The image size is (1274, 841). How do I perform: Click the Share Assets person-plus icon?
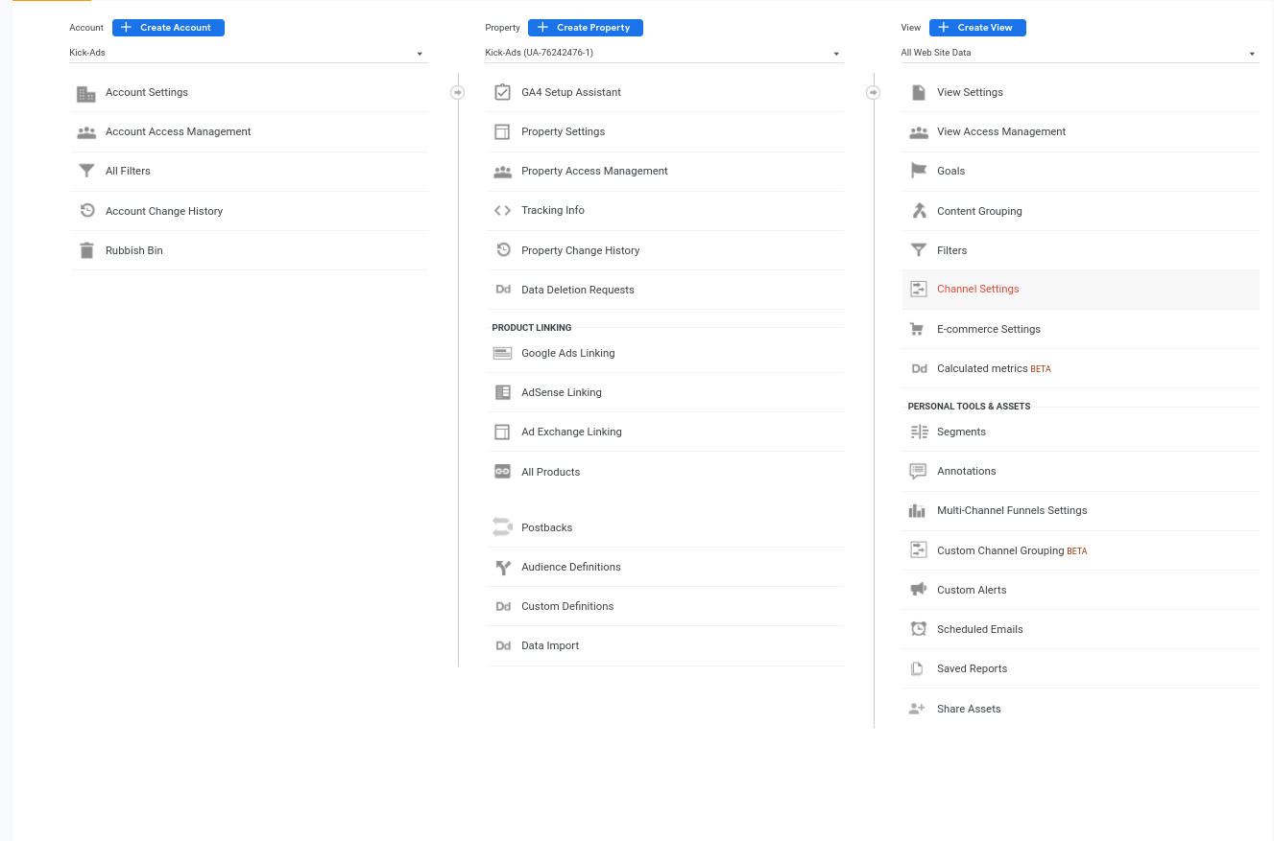point(917,709)
